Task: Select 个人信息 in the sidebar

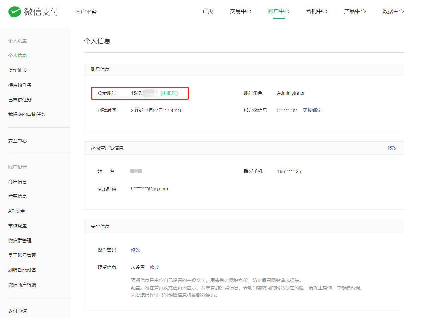Action: 17,55
